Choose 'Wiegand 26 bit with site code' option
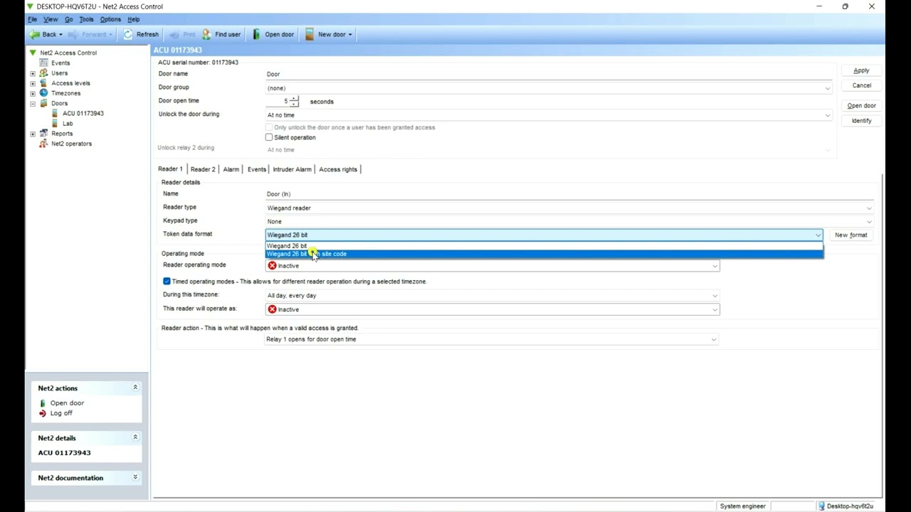 click(544, 254)
